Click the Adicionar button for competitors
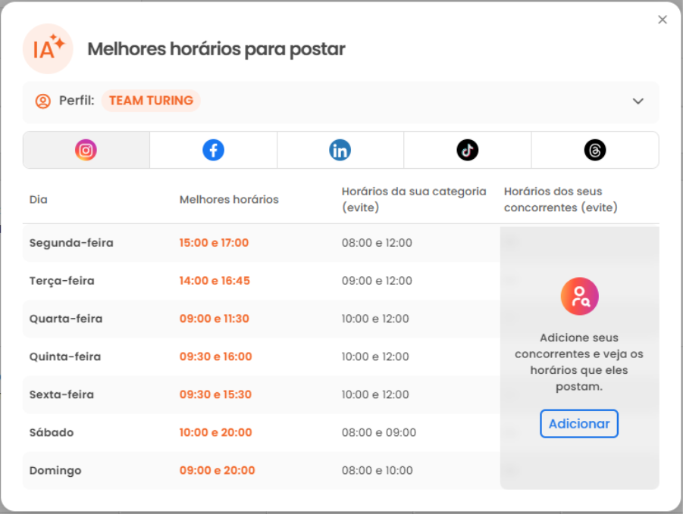 point(578,423)
